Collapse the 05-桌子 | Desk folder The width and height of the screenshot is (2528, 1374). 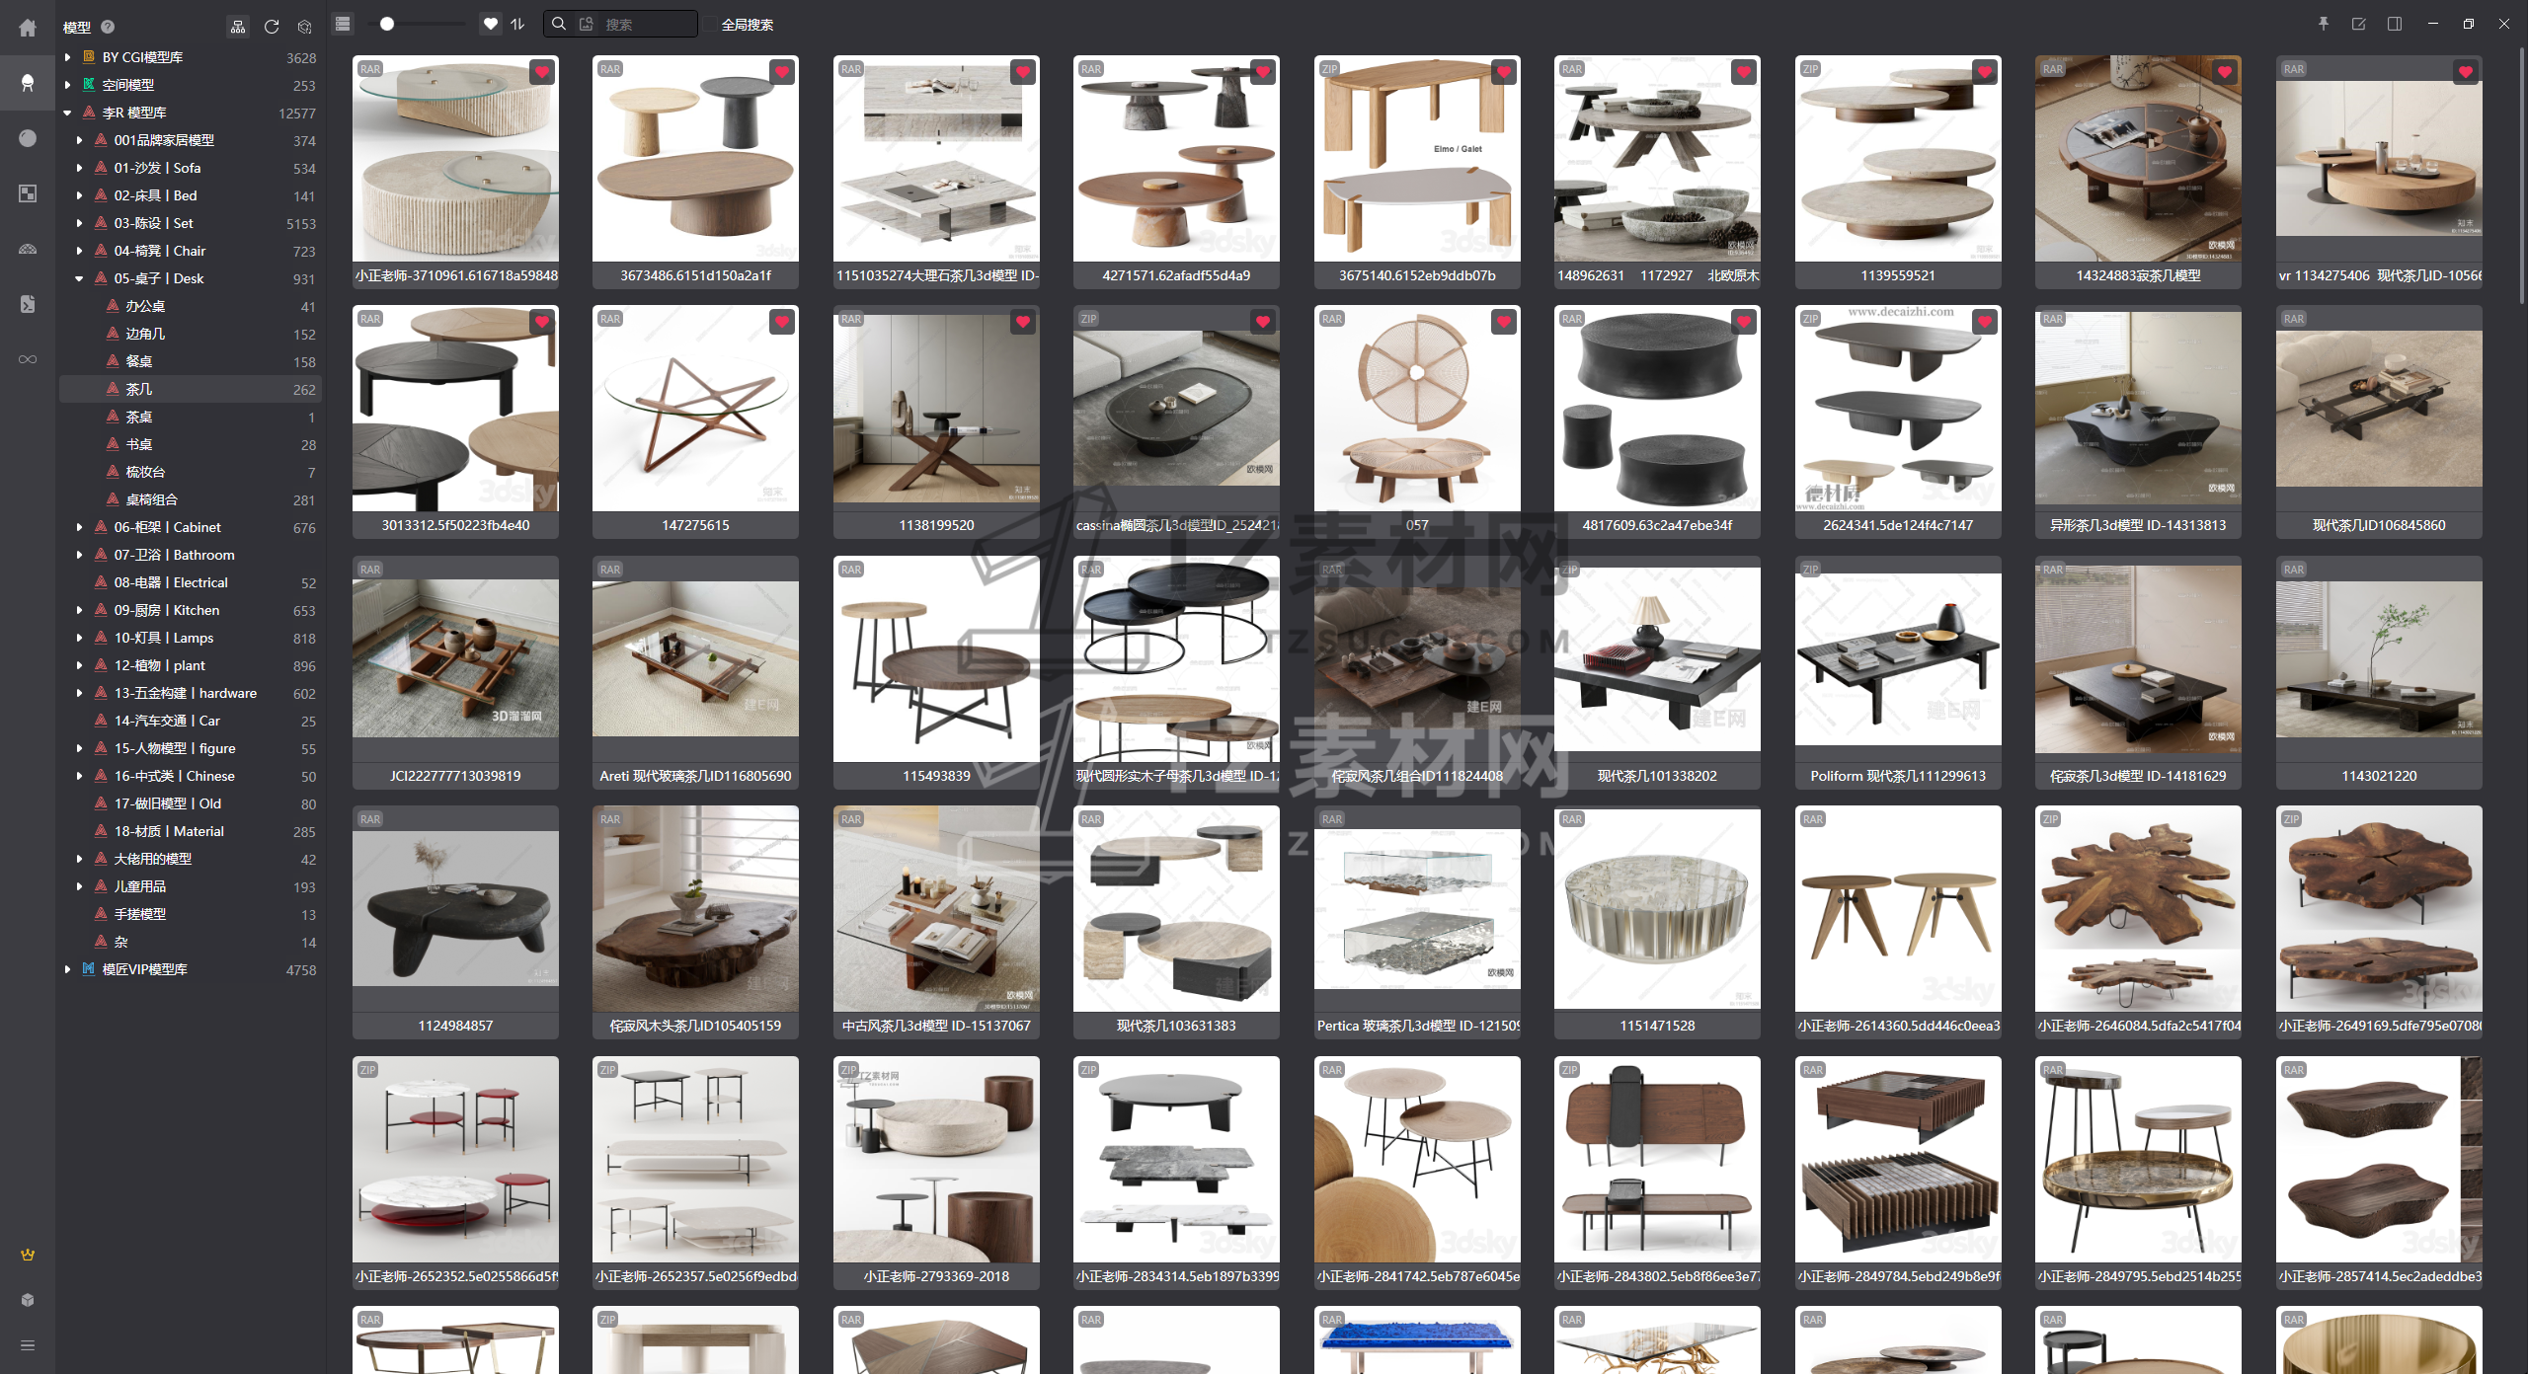point(79,278)
